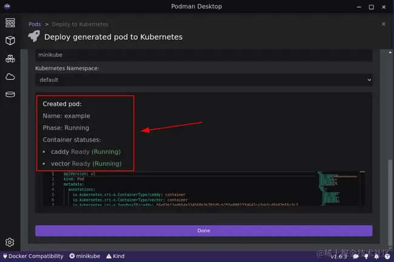Click the Podman Desktop logo icon
The width and height of the screenshot is (394, 262).
coord(7,6)
